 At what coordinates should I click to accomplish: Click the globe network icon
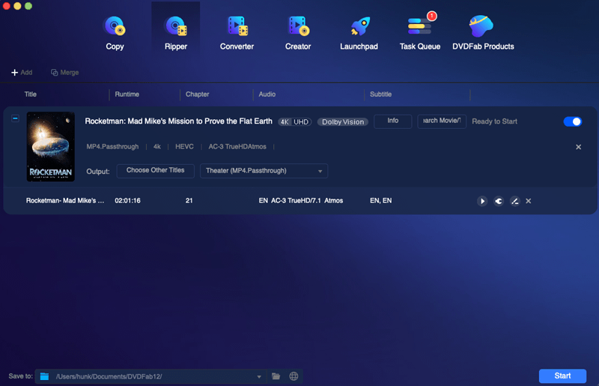pos(294,376)
